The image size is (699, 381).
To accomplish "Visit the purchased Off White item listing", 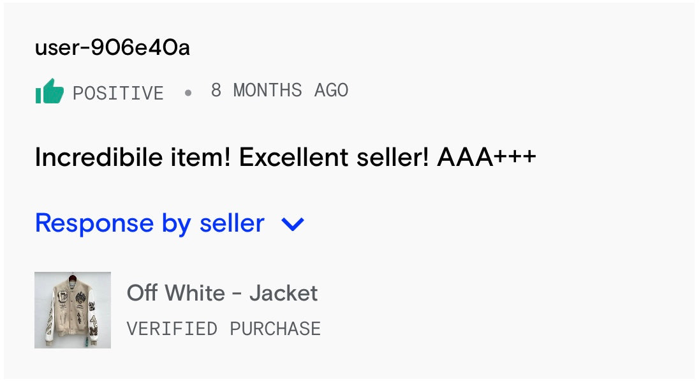I will [222, 294].
